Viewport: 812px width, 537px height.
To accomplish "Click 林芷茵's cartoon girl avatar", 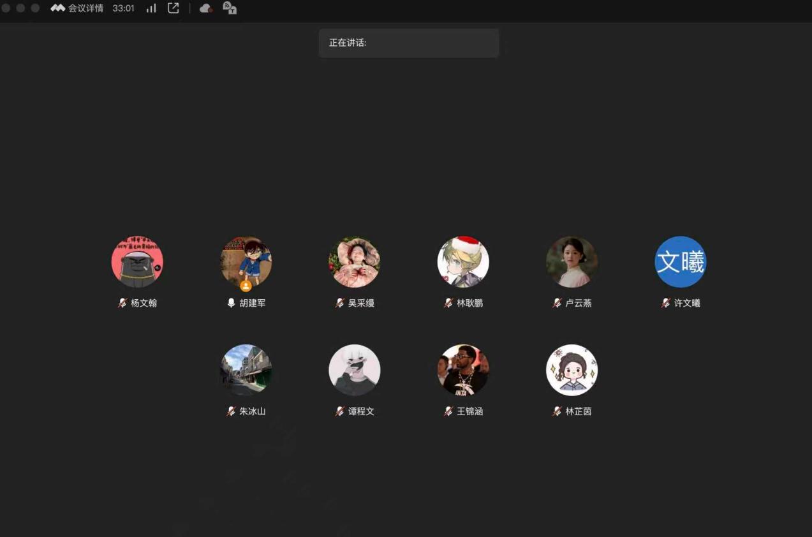I will (572, 370).
